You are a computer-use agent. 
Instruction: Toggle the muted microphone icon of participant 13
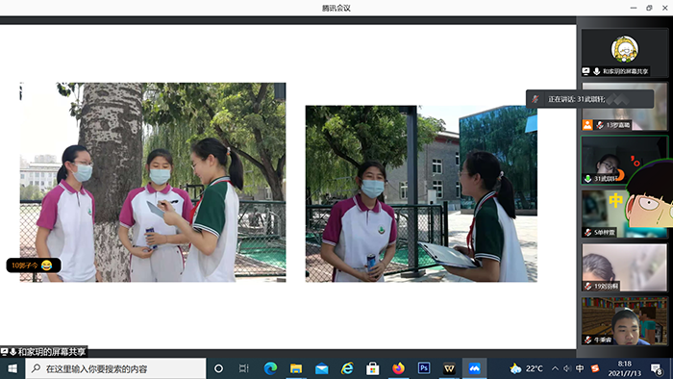tap(600, 125)
